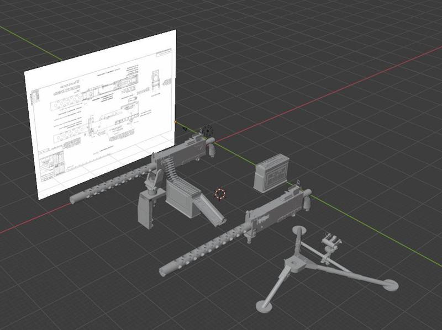Image resolution: width=442 pixels, height=330 pixels.
Task: Click the red-white 3D cursor
Action: pos(220,194)
